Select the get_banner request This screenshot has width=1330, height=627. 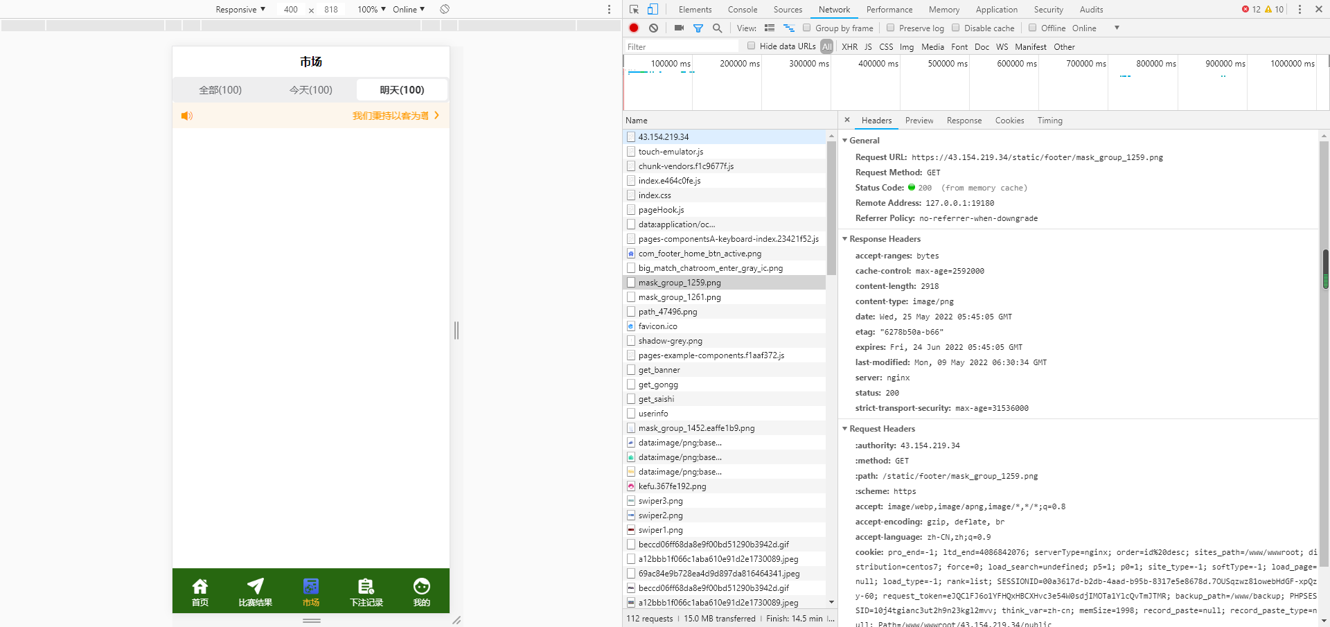pos(725,370)
